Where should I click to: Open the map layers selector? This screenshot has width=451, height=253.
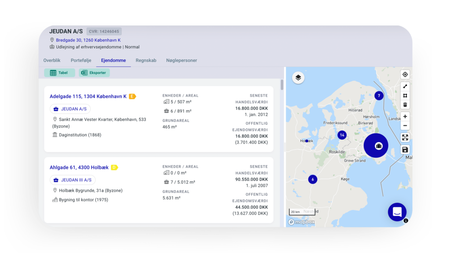(x=298, y=78)
